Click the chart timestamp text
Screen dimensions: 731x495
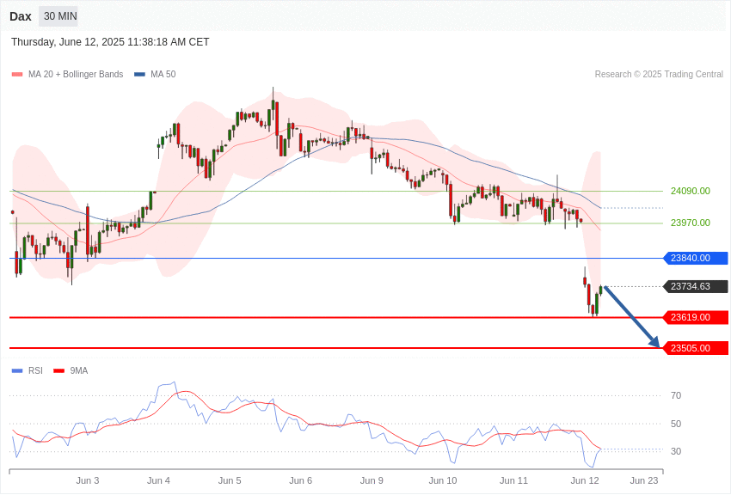[110, 42]
